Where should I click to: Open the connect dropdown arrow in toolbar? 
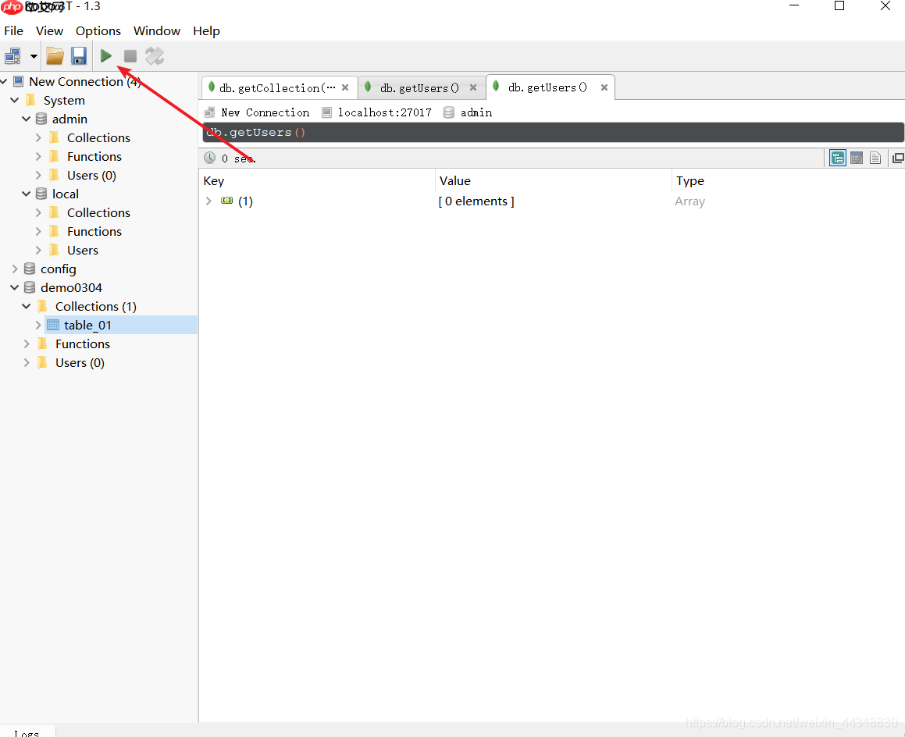[34, 56]
